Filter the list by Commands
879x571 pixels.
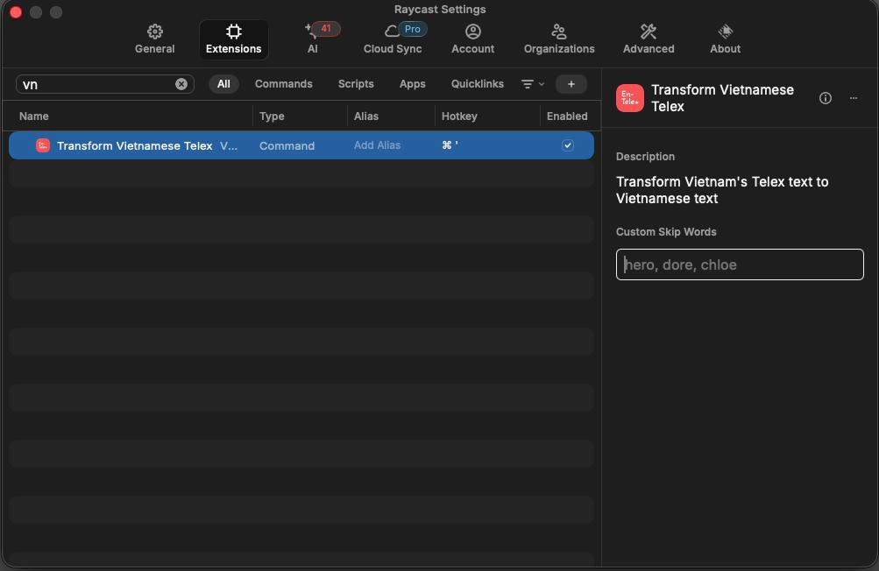click(x=284, y=84)
